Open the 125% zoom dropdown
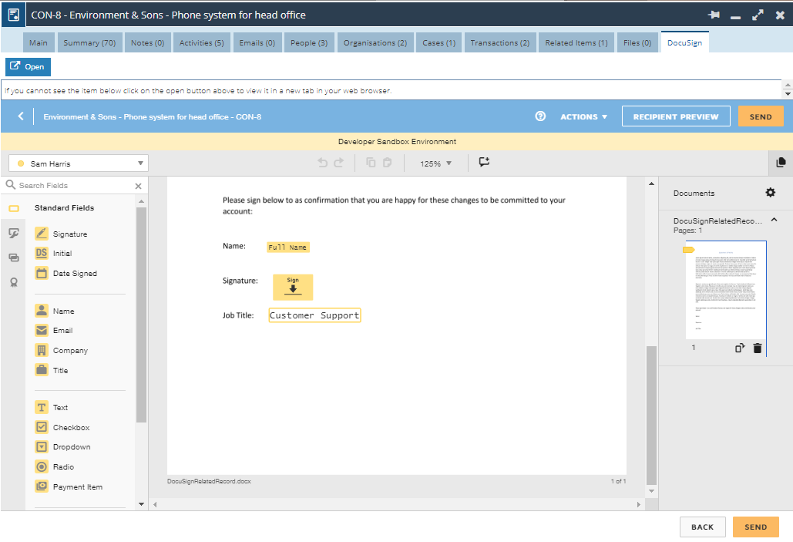The image size is (793, 542). coord(436,163)
